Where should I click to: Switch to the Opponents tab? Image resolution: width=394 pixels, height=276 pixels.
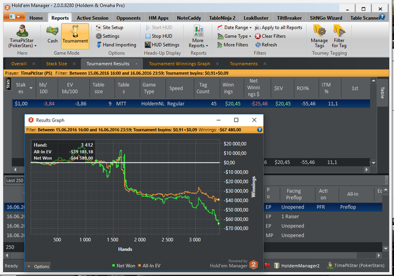point(128,18)
